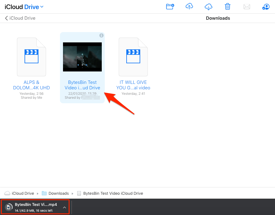Viewport: 275px width, 215px height.
Task: Select the ALPS & DOLOM...4K UHD file icon
Action: 31,57
